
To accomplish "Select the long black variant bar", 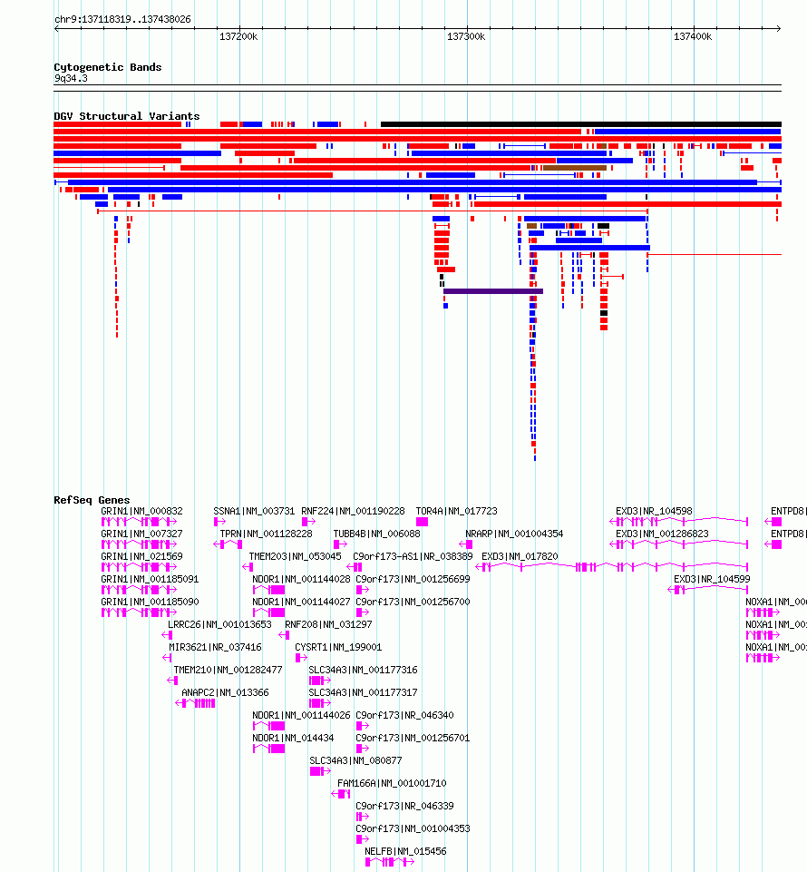I will [581, 124].
